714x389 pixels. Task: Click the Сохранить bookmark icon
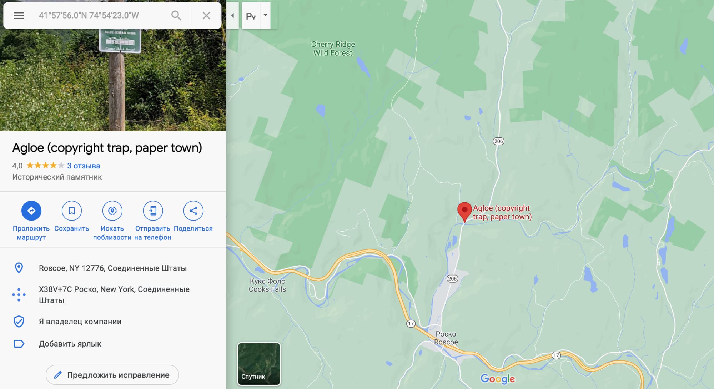click(x=72, y=211)
